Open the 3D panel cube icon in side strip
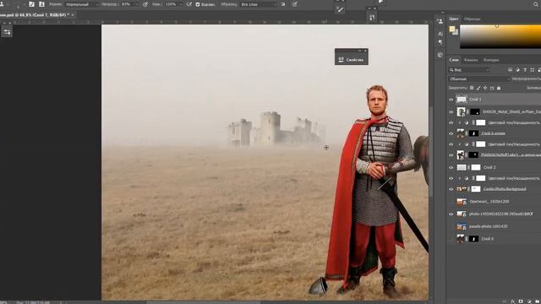The width and height of the screenshot is (541, 304). (x=440, y=55)
